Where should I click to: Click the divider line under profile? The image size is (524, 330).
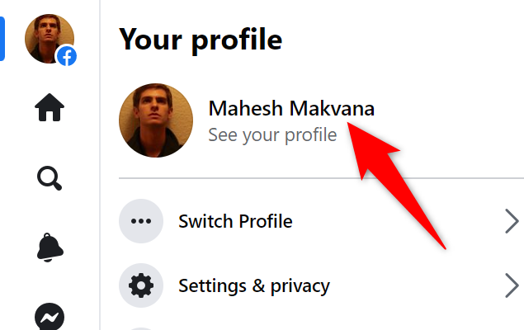[x=321, y=177]
